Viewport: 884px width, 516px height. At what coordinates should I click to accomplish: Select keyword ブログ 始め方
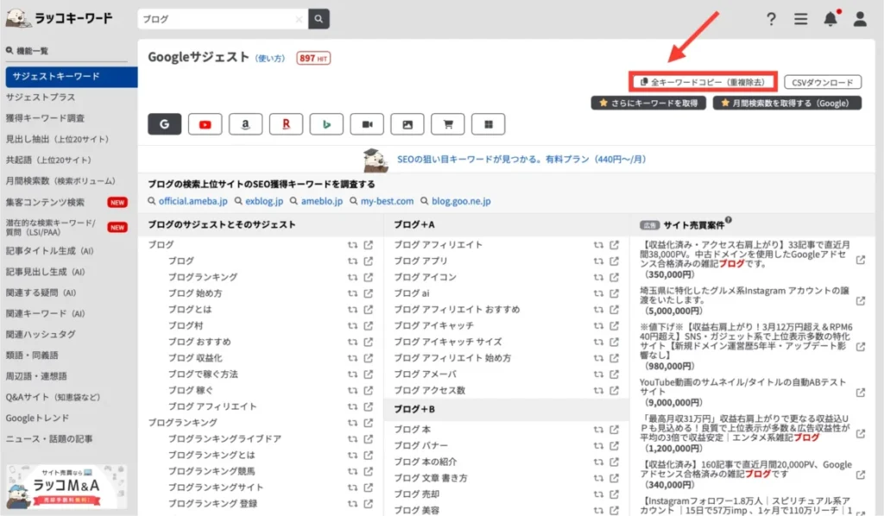coord(195,293)
